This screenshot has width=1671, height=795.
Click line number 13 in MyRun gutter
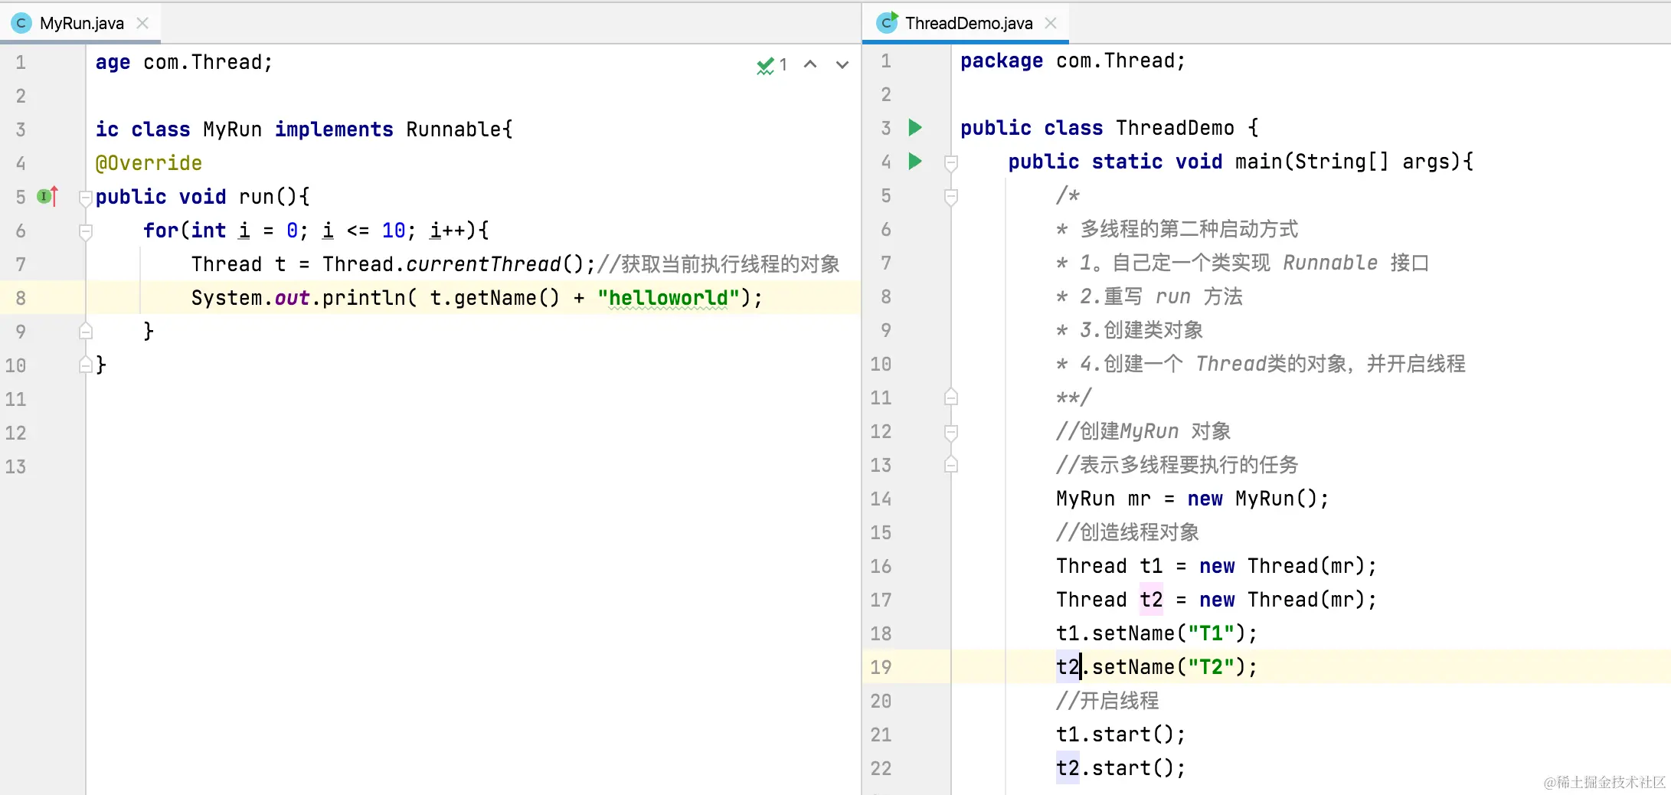(15, 466)
